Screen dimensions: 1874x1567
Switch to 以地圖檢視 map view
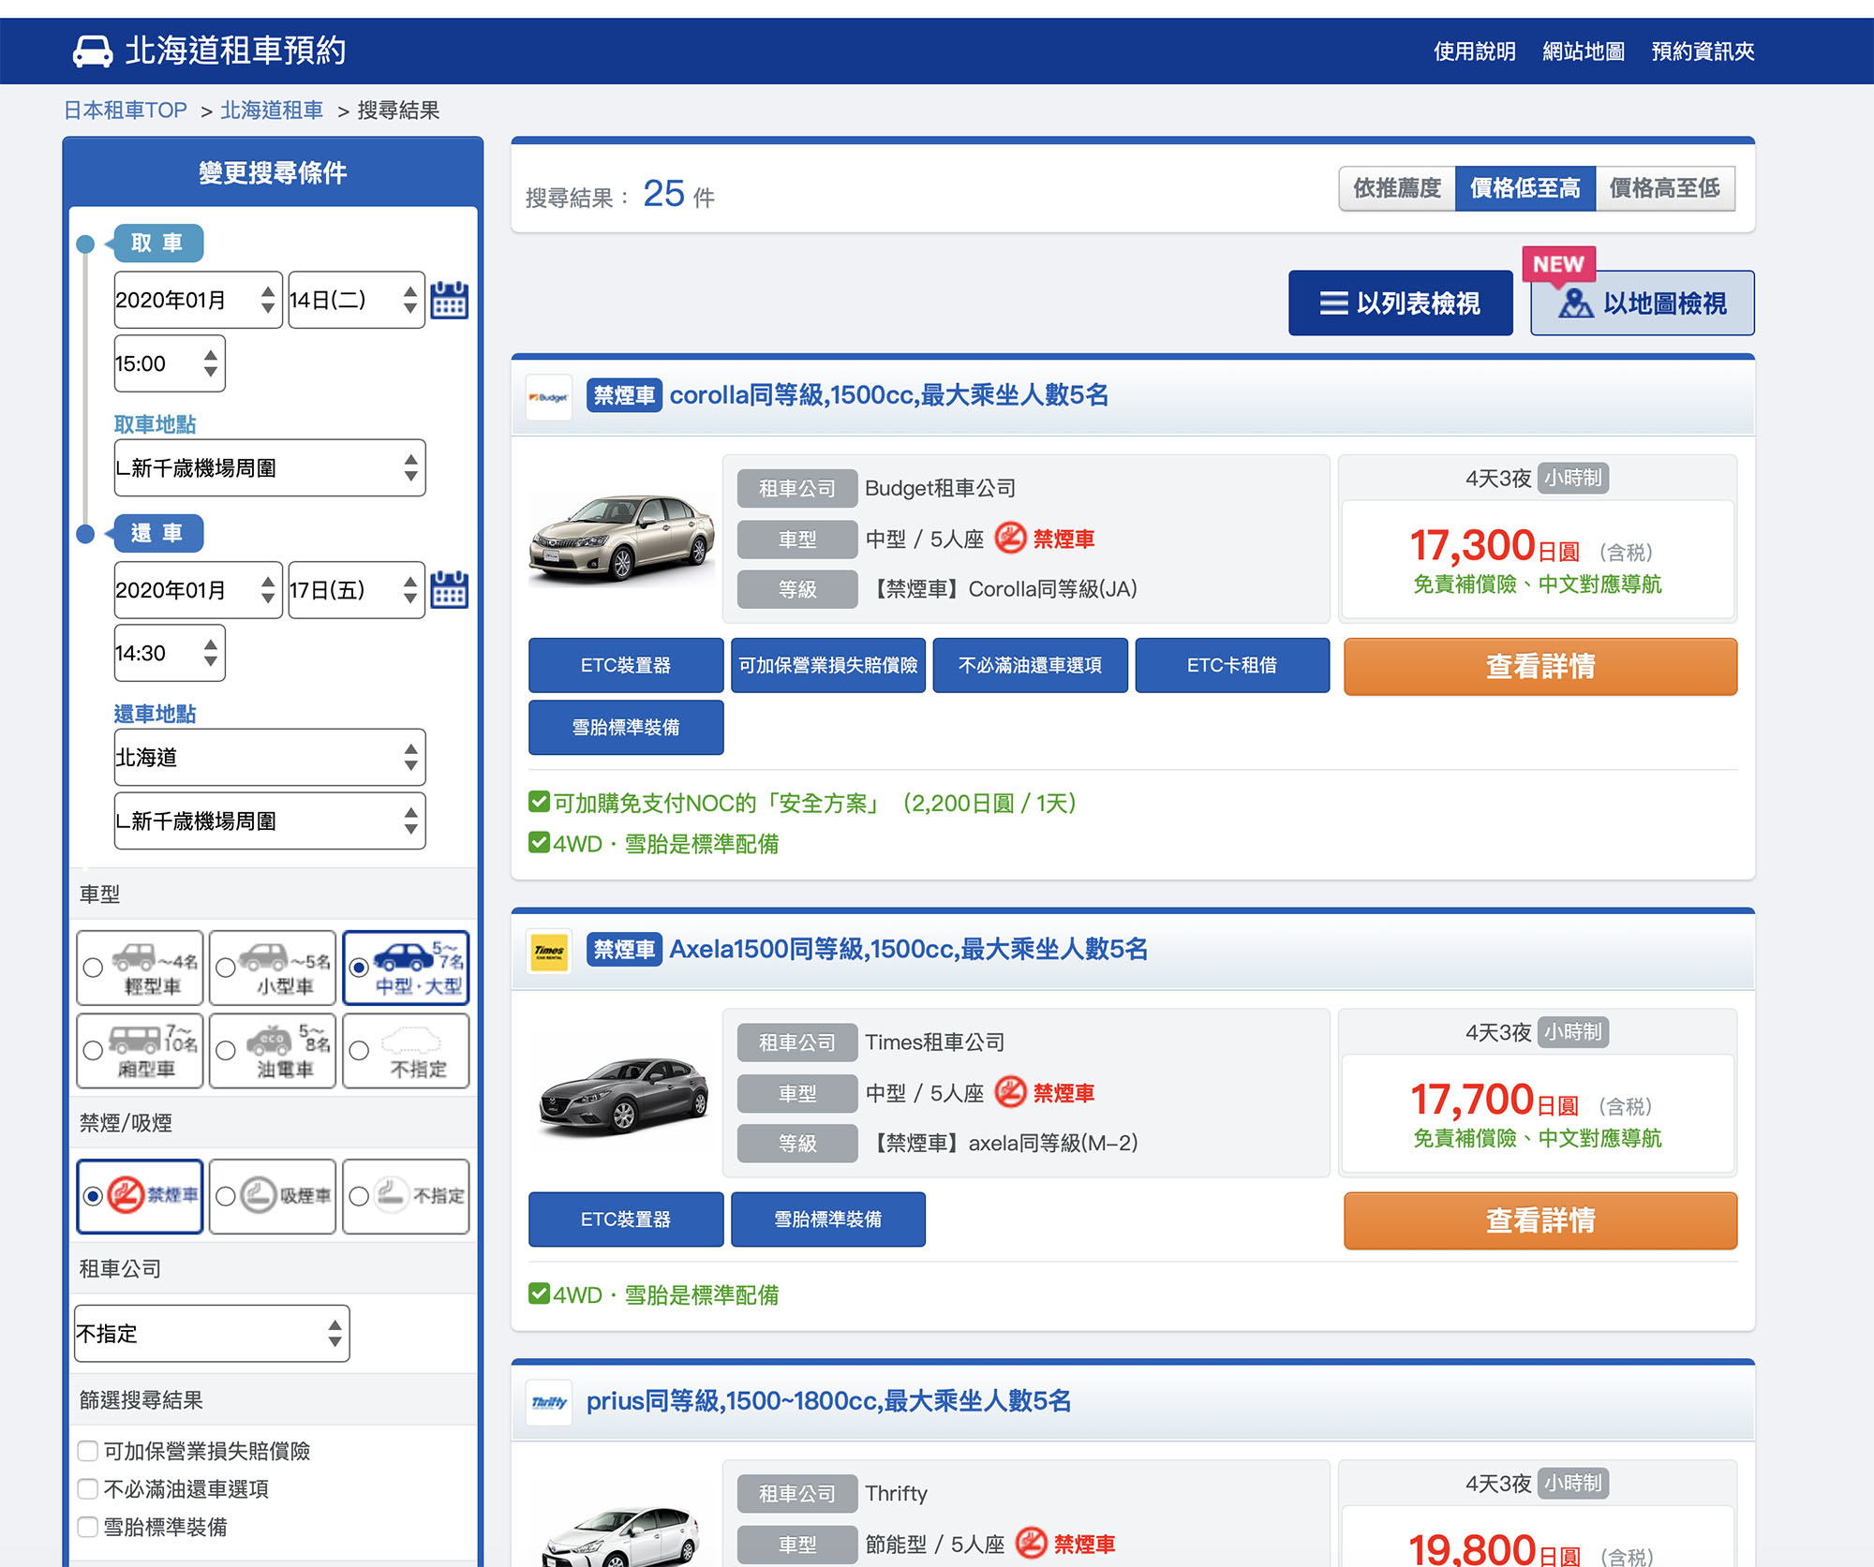click(x=1642, y=303)
